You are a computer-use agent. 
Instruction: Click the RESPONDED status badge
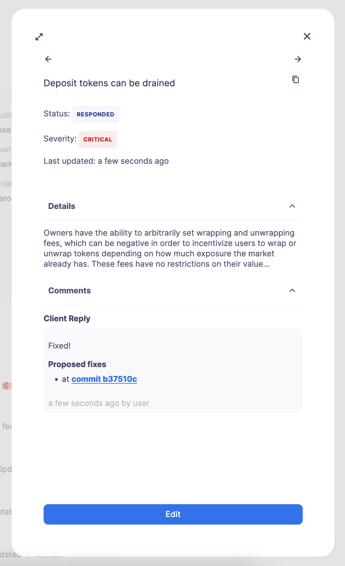(x=95, y=114)
